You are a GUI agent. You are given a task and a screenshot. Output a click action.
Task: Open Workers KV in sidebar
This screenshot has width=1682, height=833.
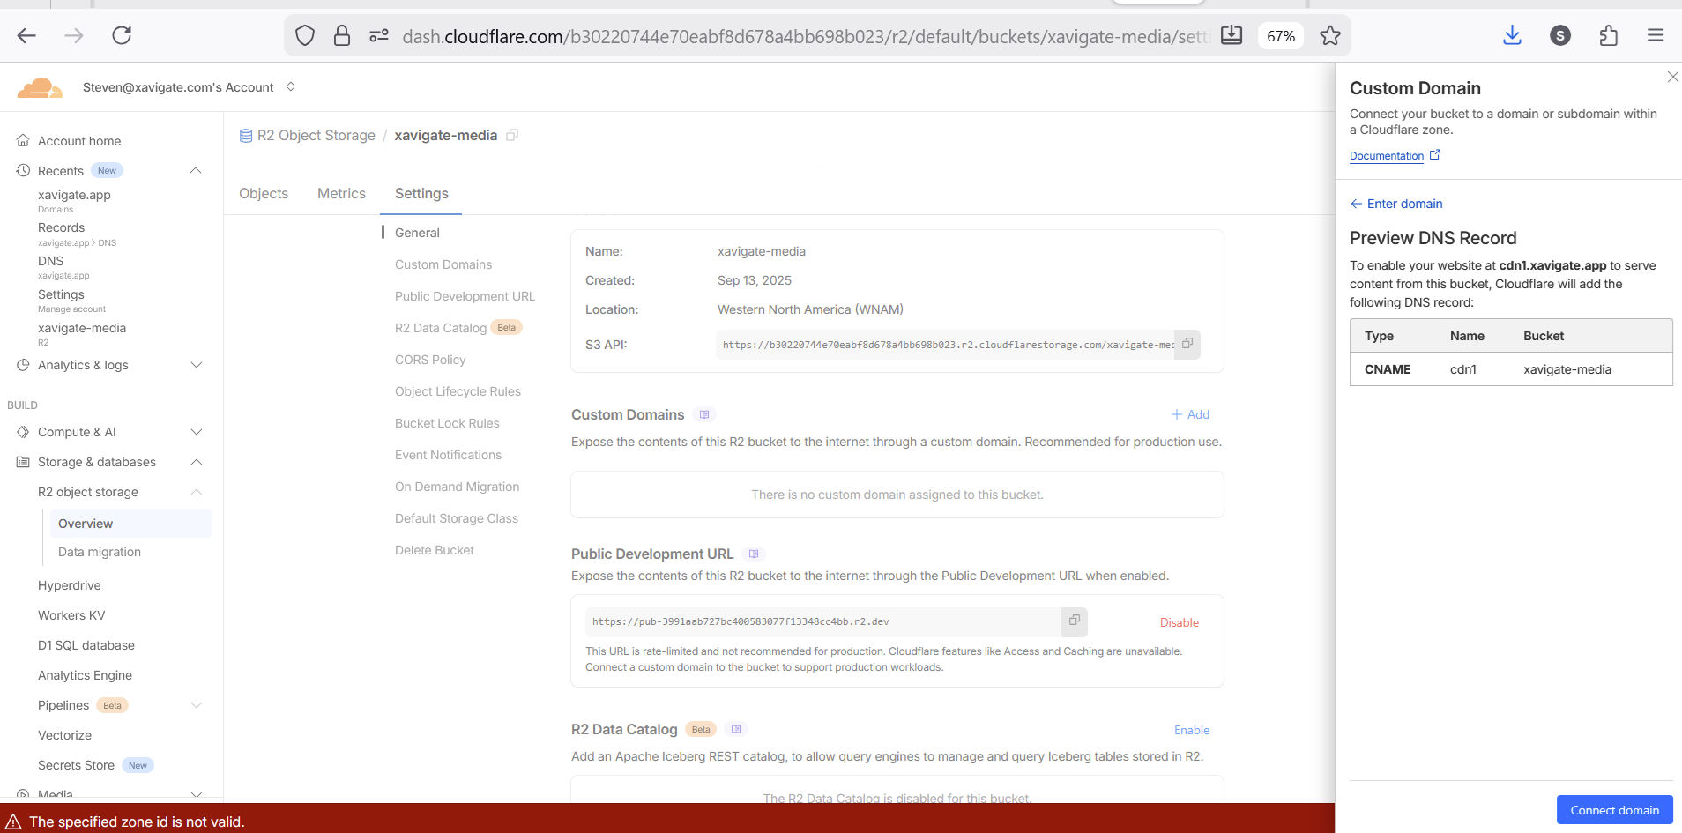coord(71,615)
